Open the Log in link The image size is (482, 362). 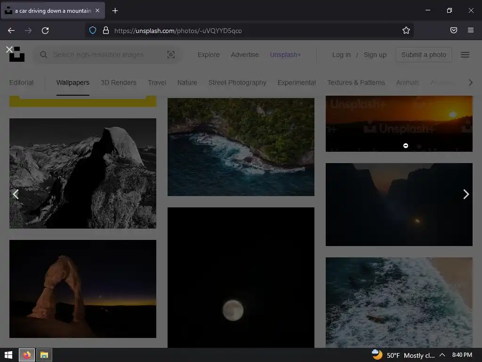pyautogui.click(x=341, y=55)
